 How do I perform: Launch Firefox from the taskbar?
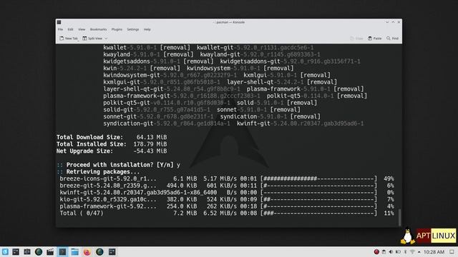coord(87,252)
